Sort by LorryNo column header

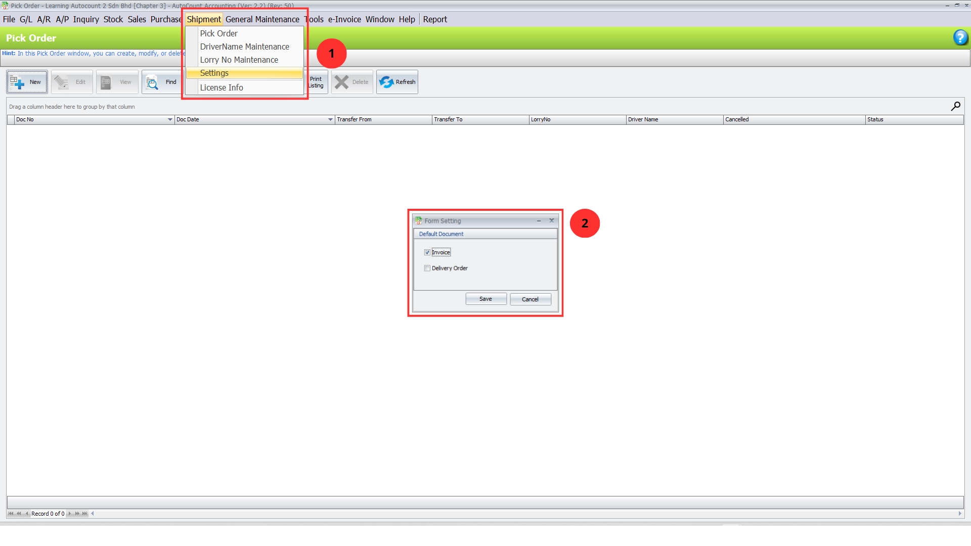coord(578,120)
